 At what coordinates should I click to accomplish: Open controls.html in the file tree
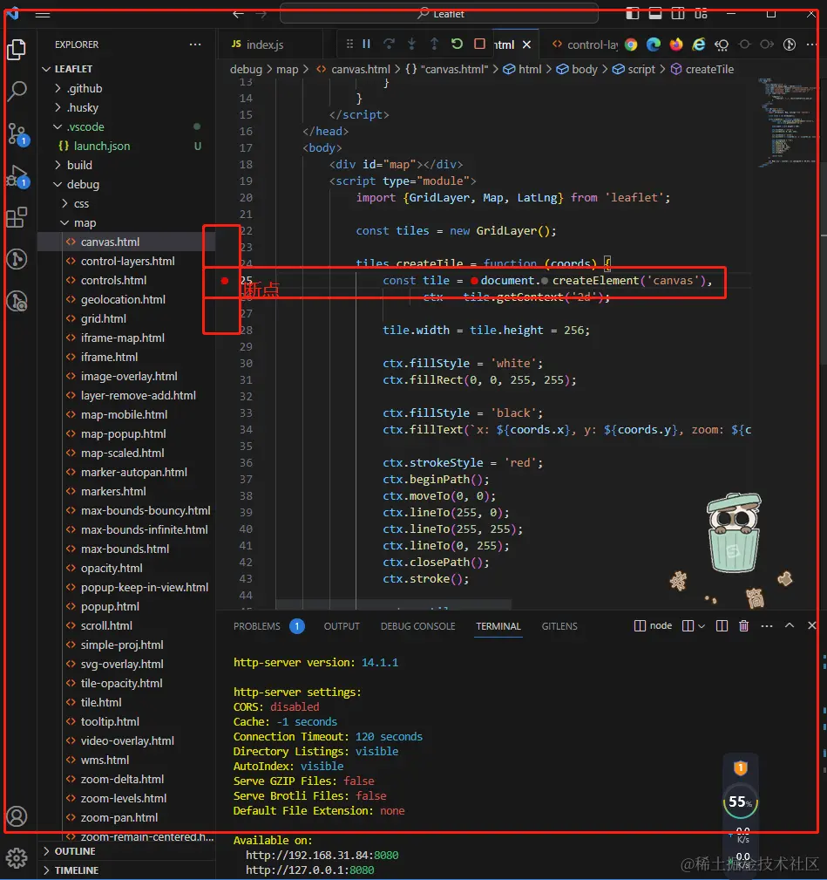[126, 280]
